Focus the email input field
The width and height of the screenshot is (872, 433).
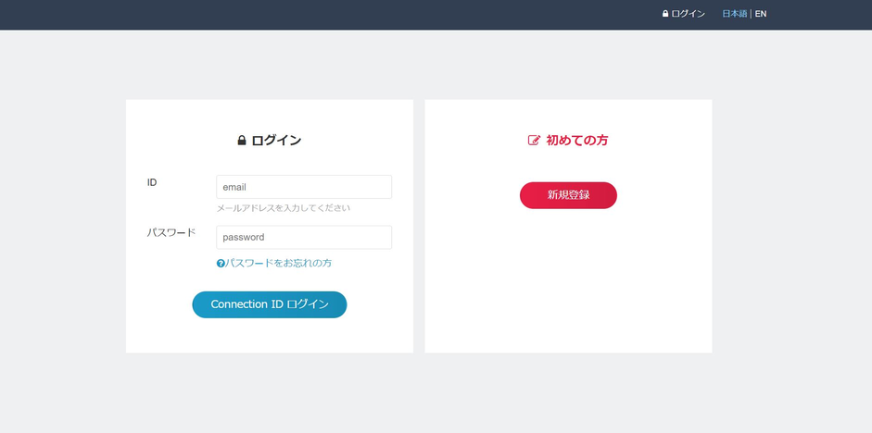(303, 187)
